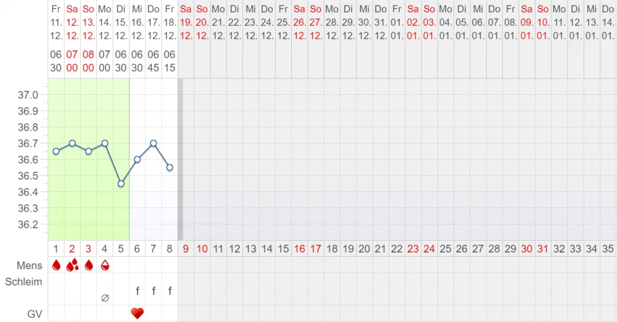Select the temperature point 36.55 on day 8
The image size is (617, 322).
pos(170,167)
